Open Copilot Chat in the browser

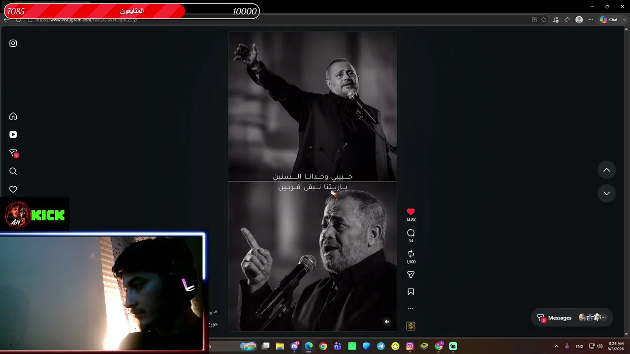point(609,20)
